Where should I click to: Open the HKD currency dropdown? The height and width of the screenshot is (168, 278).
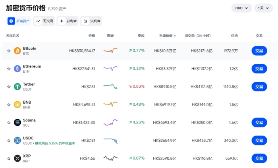(241, 8)
